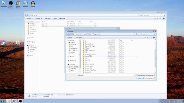This screenshot has width=184, height=103.
Task: Select Local Disk (C:) in dialog sidebar
Action: point(74,67)
